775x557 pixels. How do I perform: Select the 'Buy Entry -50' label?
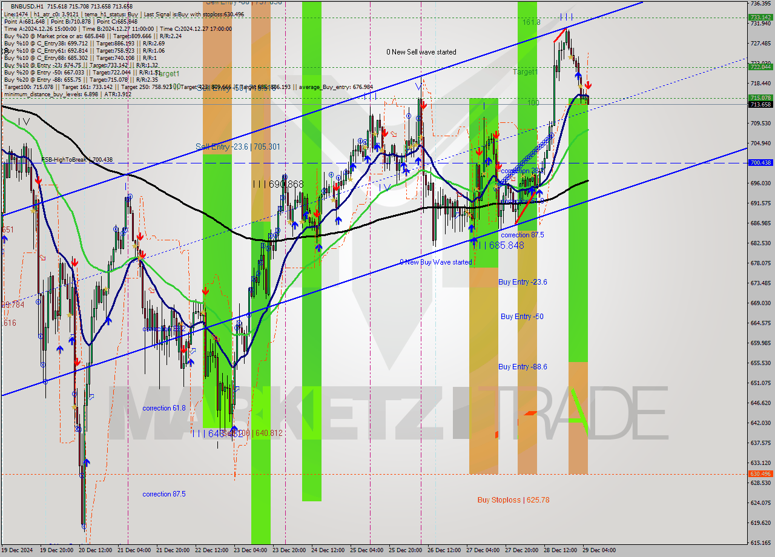(521, 316)
